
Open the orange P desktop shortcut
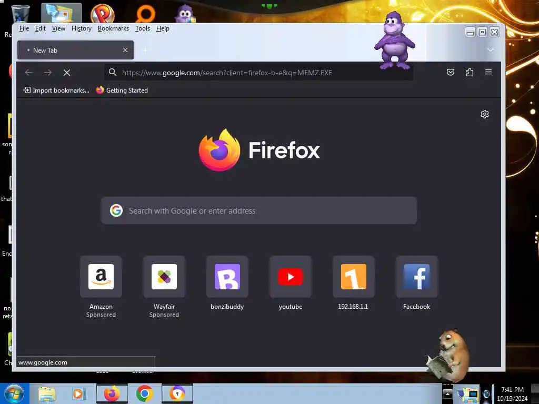(103, 13)
